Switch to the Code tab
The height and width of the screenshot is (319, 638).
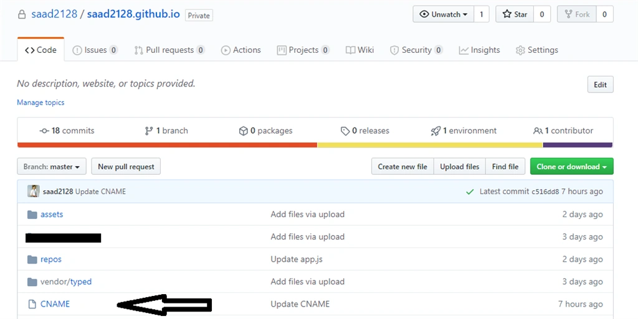click(x=40, y=50)
